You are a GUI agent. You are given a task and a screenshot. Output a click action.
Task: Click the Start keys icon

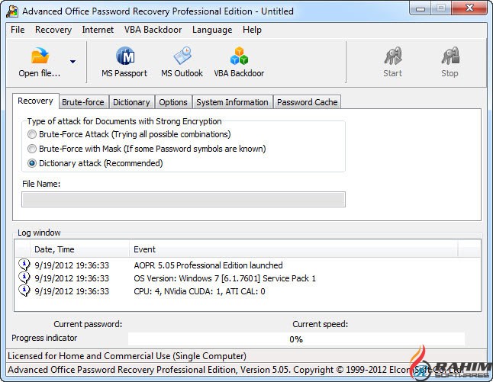click(x=393, y=56)
